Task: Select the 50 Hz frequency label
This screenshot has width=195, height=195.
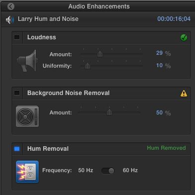Action: [85, 170]
